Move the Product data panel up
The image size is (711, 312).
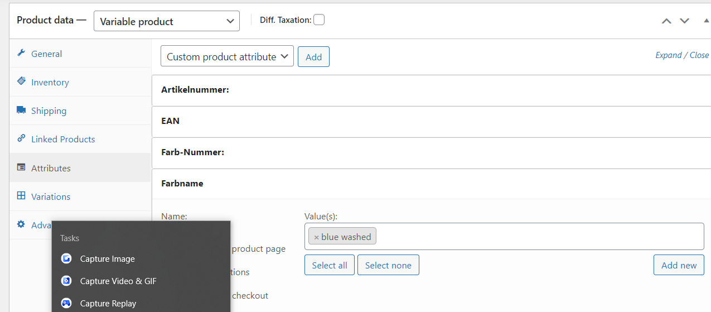tap(666, 21)
